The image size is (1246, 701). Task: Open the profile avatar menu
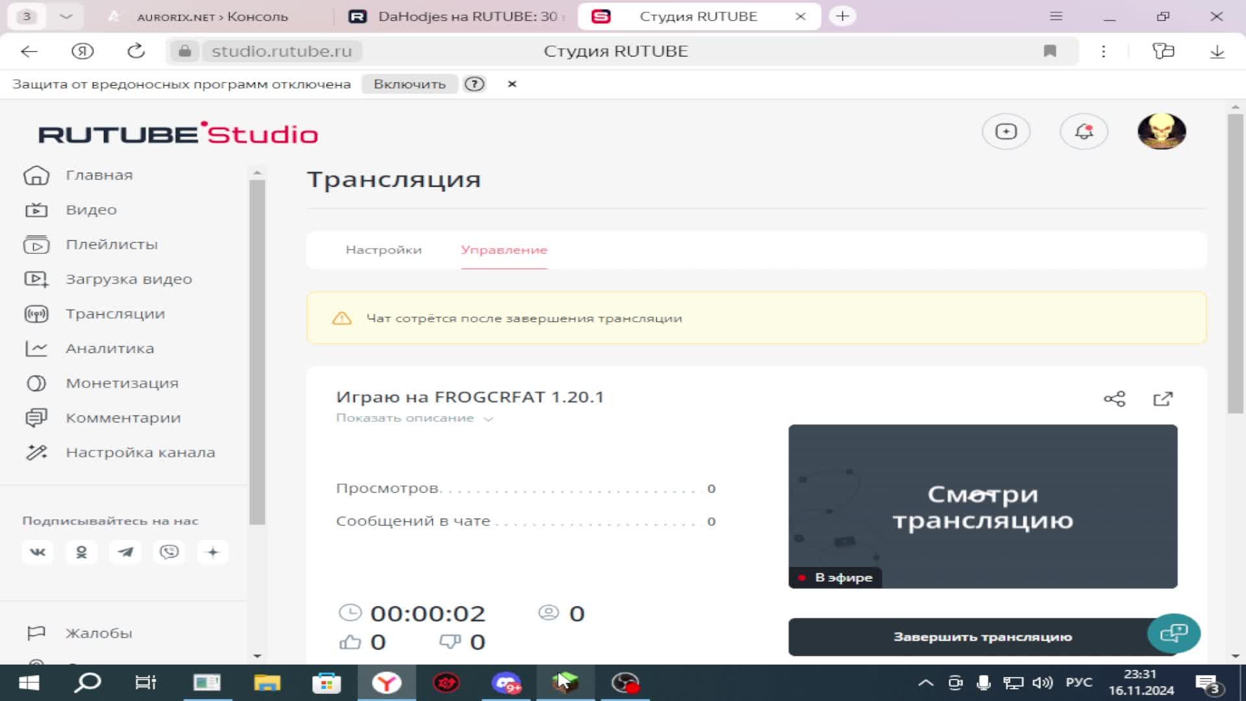pos(1162,132)
